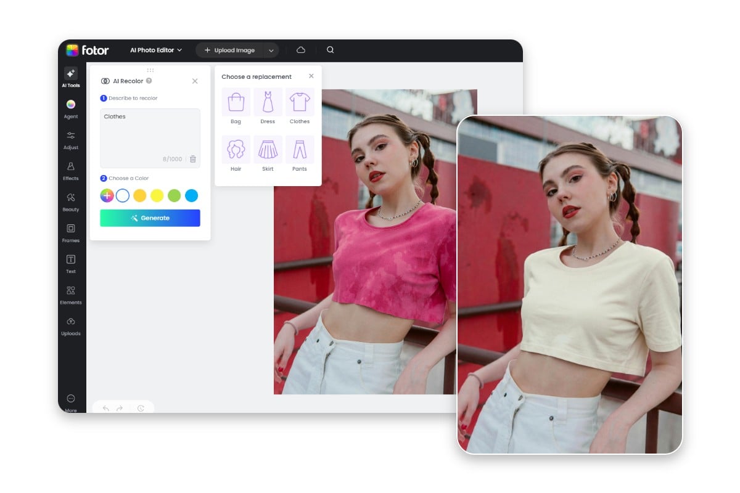
Task: Click the search magnifier icon
Action: click(x=331, y=50)
